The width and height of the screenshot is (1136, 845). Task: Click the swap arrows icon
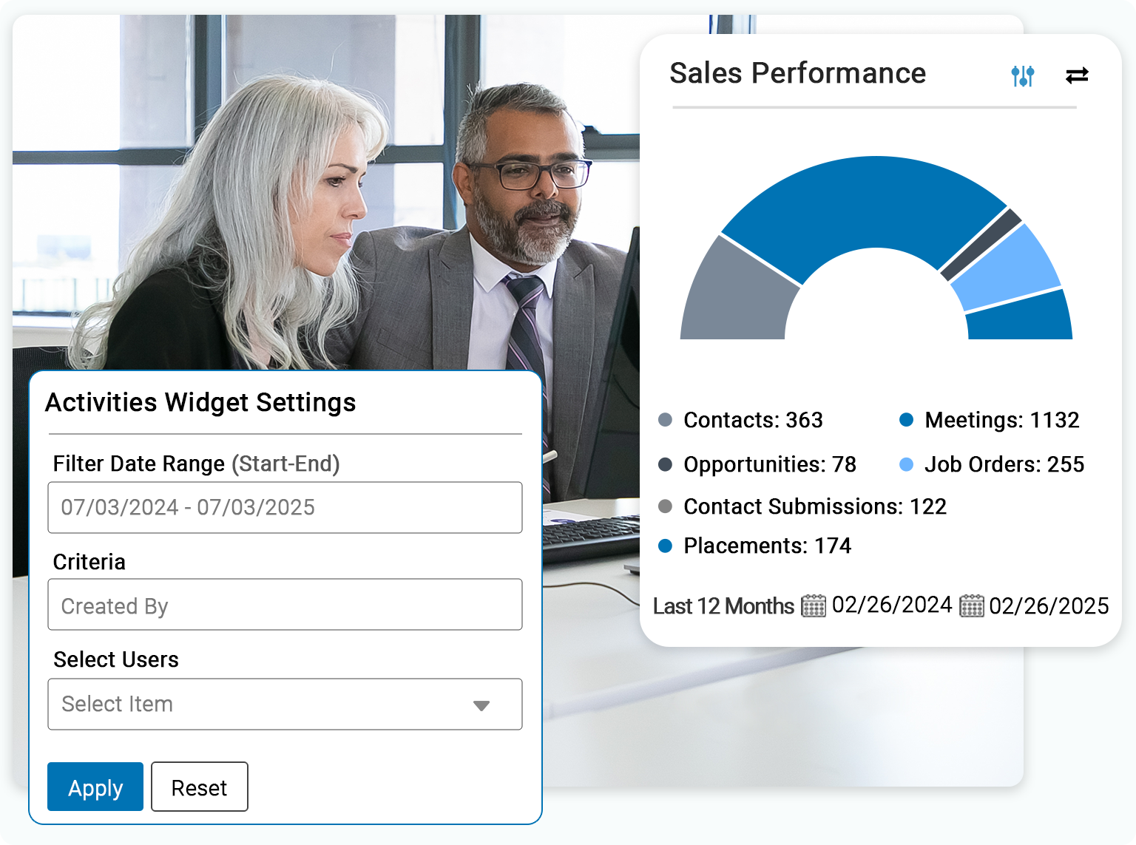click(x=1078, y=75)
